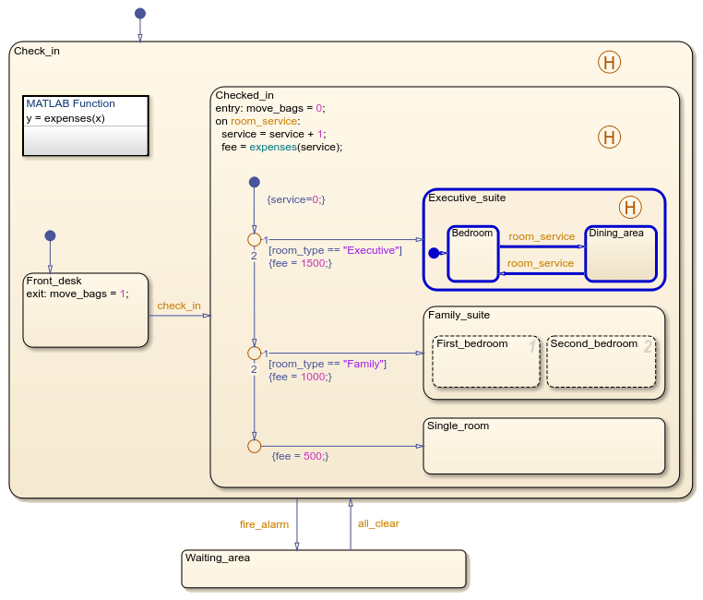This screenshot has height=600, width=703.
Task: Click the check_in transition label
Action: coord(179,306)
